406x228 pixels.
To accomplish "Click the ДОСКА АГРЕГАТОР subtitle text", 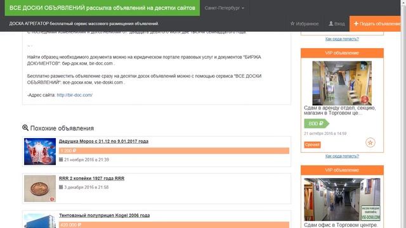I will click(x=84, y=23).
